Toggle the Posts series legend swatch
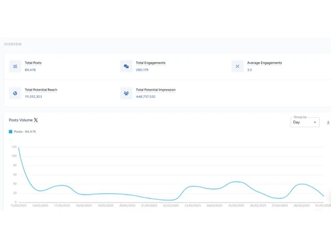The image size is (331, 248). tap(11, 132)
